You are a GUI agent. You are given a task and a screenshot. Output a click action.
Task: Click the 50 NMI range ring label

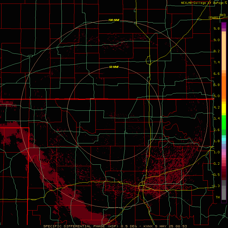(x=114, y=67)
